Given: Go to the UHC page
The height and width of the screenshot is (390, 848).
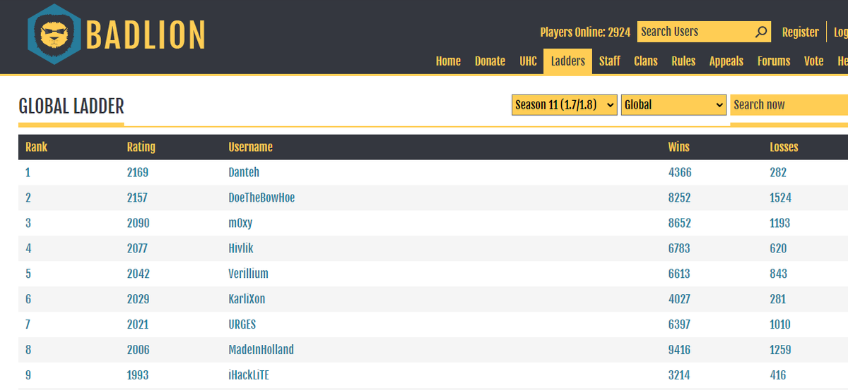Looking at the screenshot, I should pyautogui.click(x=529, y=61).
